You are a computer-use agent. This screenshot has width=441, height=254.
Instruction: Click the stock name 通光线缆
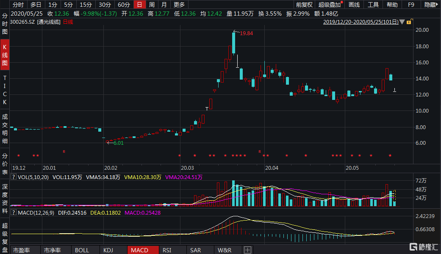(49, 22)
